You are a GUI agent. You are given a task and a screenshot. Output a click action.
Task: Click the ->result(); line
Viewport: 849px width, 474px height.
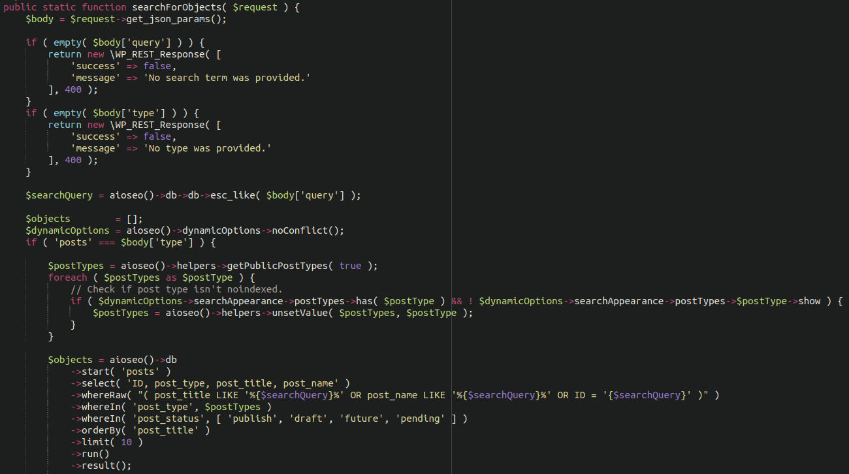click(x=101, y=466)
